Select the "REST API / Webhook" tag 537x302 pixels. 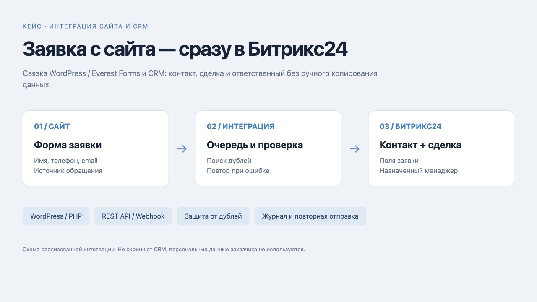coord(133,216)
